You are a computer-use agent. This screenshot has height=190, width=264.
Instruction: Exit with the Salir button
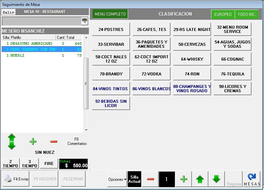[9, 12]
